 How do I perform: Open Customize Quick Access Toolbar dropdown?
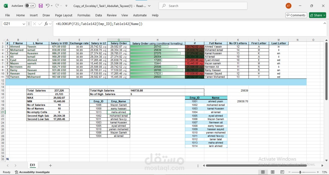(x=67, y=6)
